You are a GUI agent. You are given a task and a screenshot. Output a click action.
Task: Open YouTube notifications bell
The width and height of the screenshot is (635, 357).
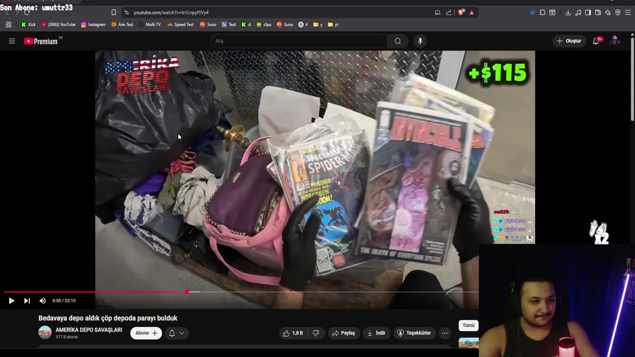tap(596, 41)
